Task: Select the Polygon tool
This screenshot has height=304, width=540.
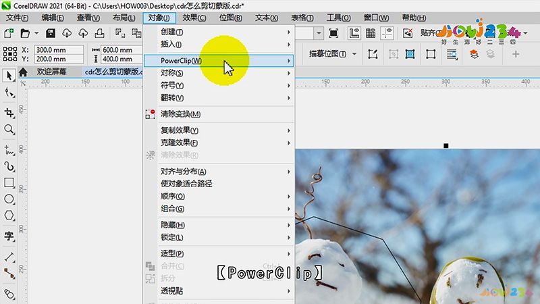Action: pos(9,216)
